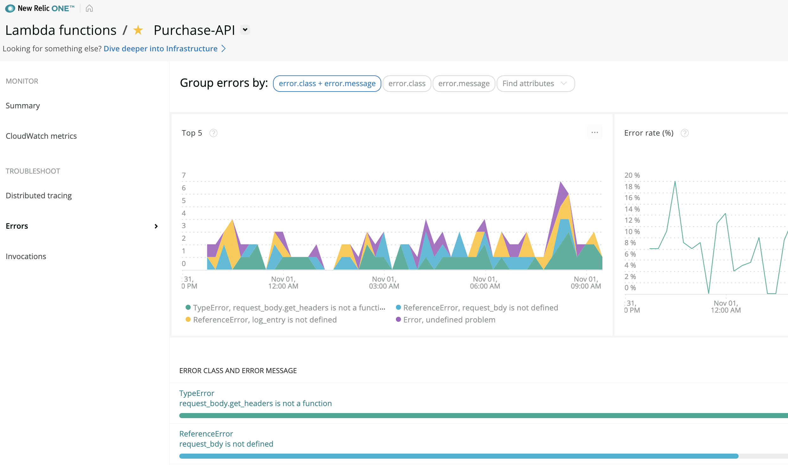Toggle the favorite star for Purchase-API
The image size is (788, 465).
click(138, 30)
